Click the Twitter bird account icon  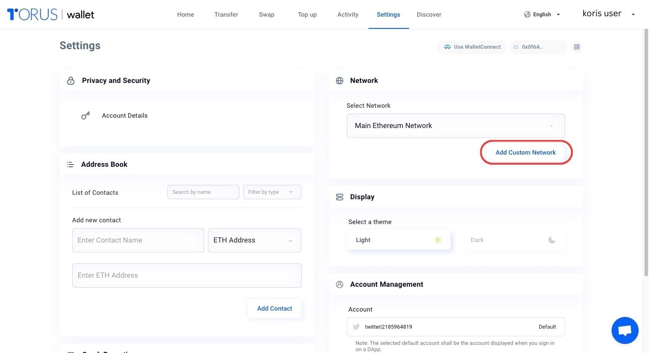[x=356, y=327]
